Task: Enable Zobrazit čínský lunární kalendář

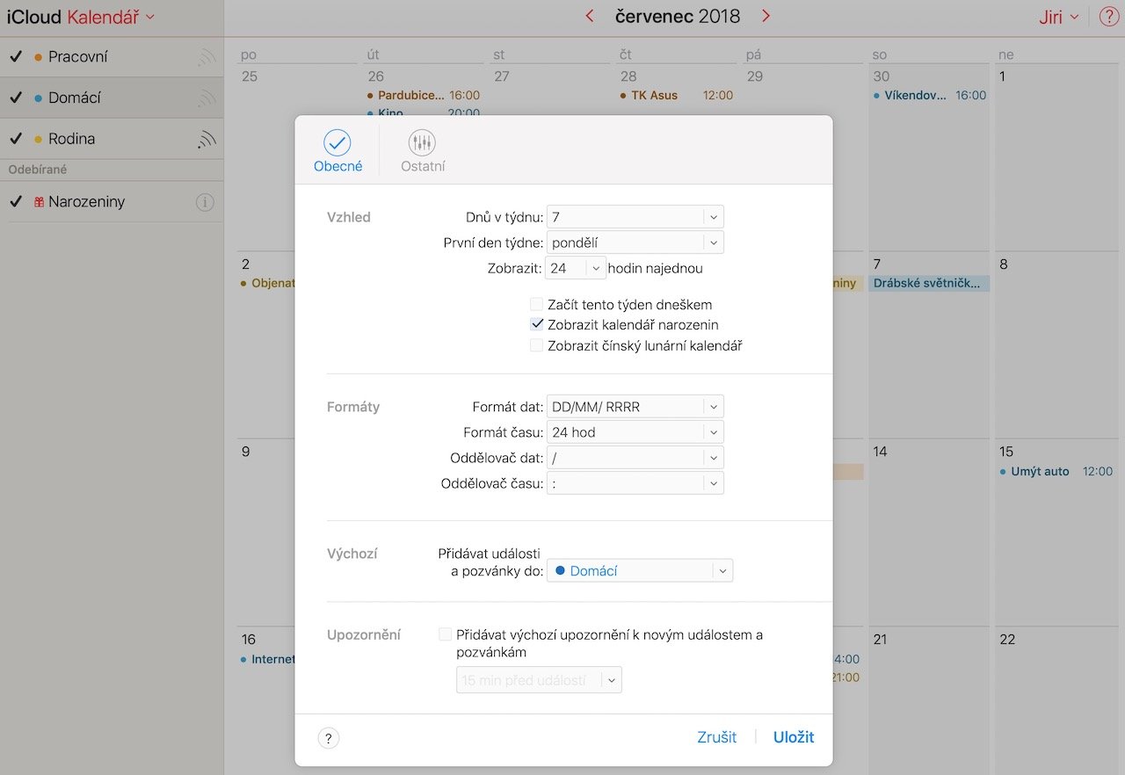Action: point(536,345)
